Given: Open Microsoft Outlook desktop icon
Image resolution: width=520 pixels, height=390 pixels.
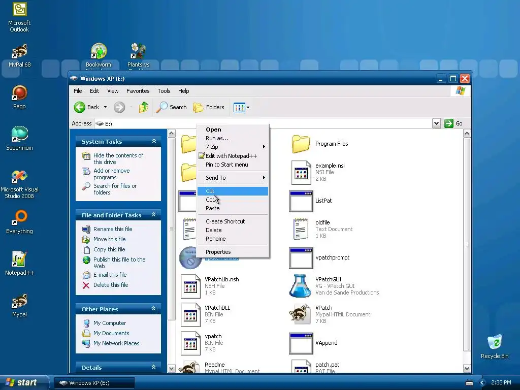Looking at the screenshot, I should 19,17.
